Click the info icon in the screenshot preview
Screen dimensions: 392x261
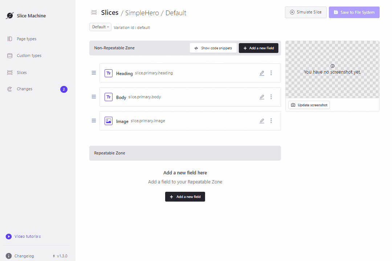pyautogui.click(x=332, y=66)
